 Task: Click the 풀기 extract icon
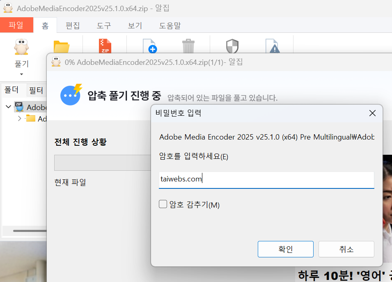21,47
